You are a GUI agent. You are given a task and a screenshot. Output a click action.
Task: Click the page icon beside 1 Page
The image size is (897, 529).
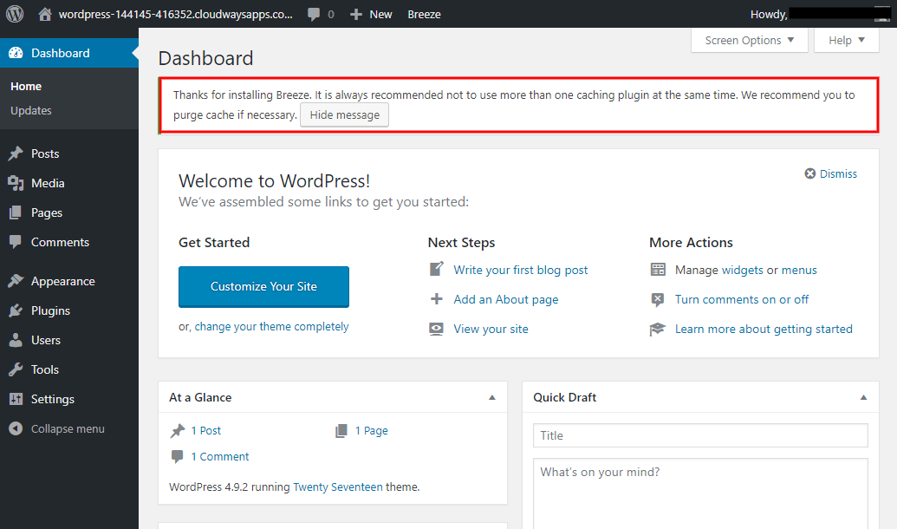[x=341, y=430]
